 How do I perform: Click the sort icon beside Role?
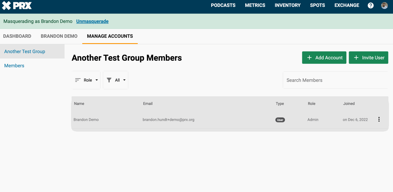78,80
